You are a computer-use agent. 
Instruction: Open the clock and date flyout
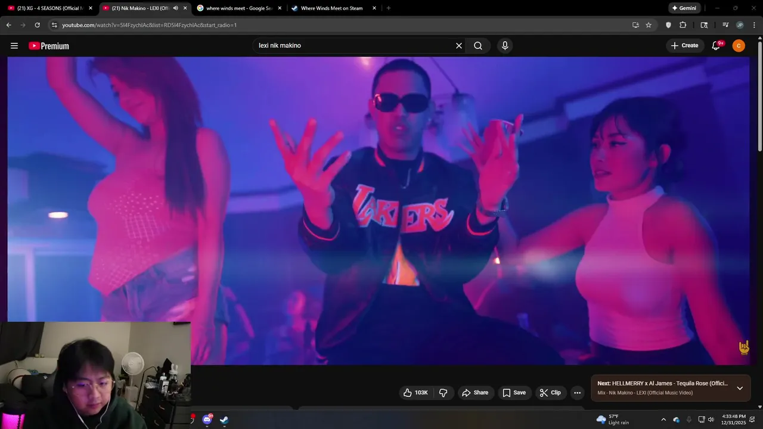[x=734, y=419]
